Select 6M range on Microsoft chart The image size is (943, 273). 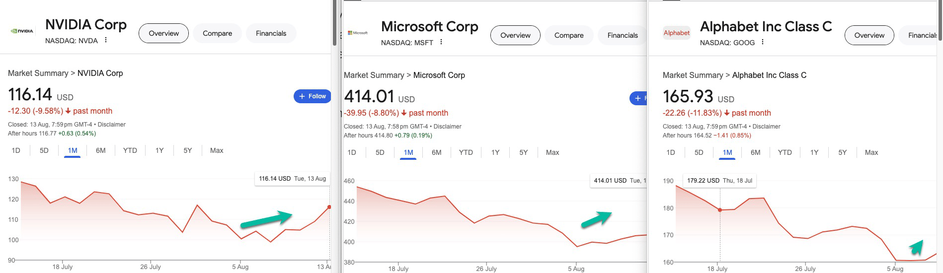coord(437,152)
